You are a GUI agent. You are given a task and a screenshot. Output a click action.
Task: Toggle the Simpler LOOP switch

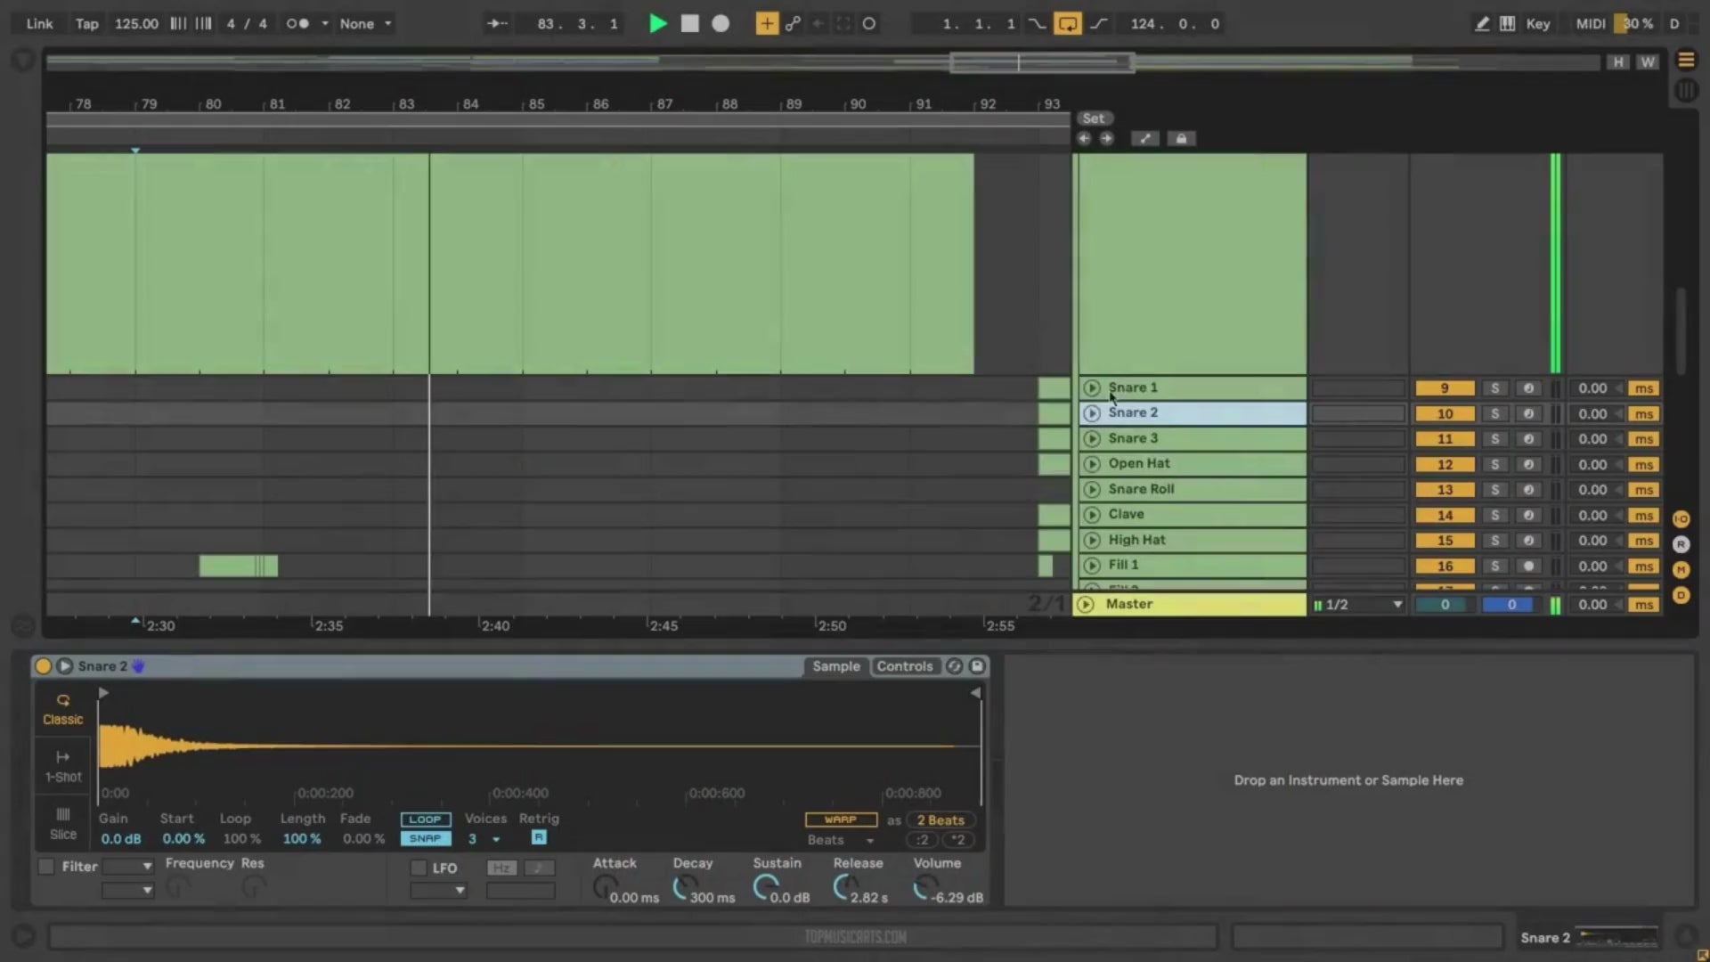tap(425, 819)
